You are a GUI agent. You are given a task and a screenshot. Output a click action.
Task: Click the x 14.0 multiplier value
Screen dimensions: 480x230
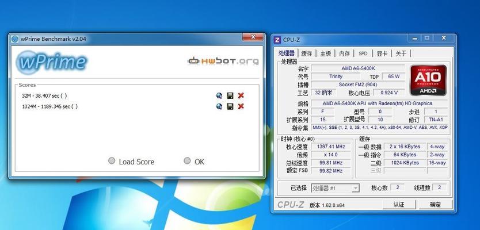coord(331,155)
